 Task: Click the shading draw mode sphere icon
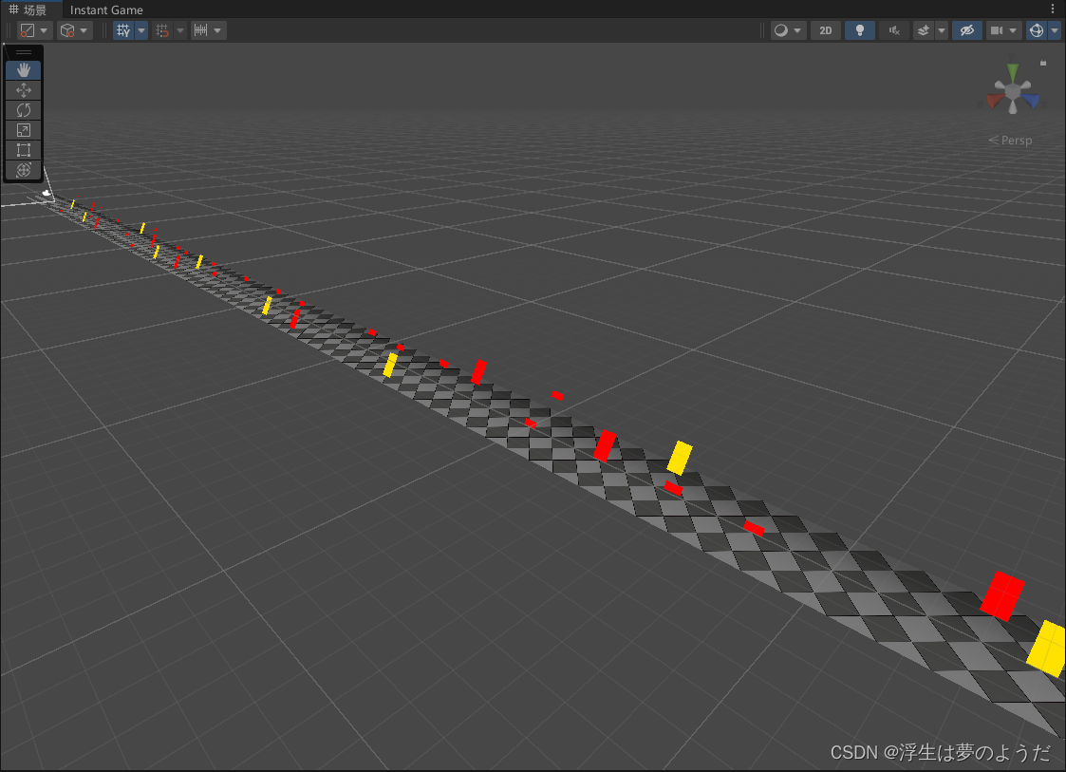point(781,30)
